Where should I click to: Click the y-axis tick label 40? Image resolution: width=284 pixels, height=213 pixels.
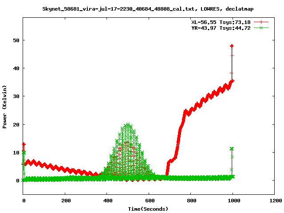tap(16, 68)
